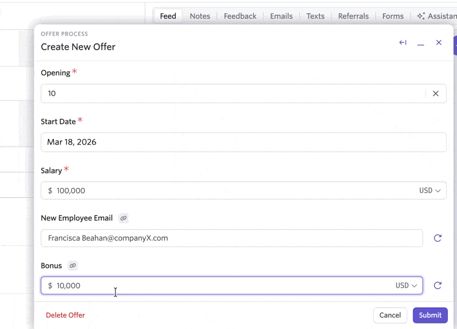Image resolution: width=457 pixels, height=329 pixels.
Task: Clear the Opening field value
Action: (x=435, y=94)
